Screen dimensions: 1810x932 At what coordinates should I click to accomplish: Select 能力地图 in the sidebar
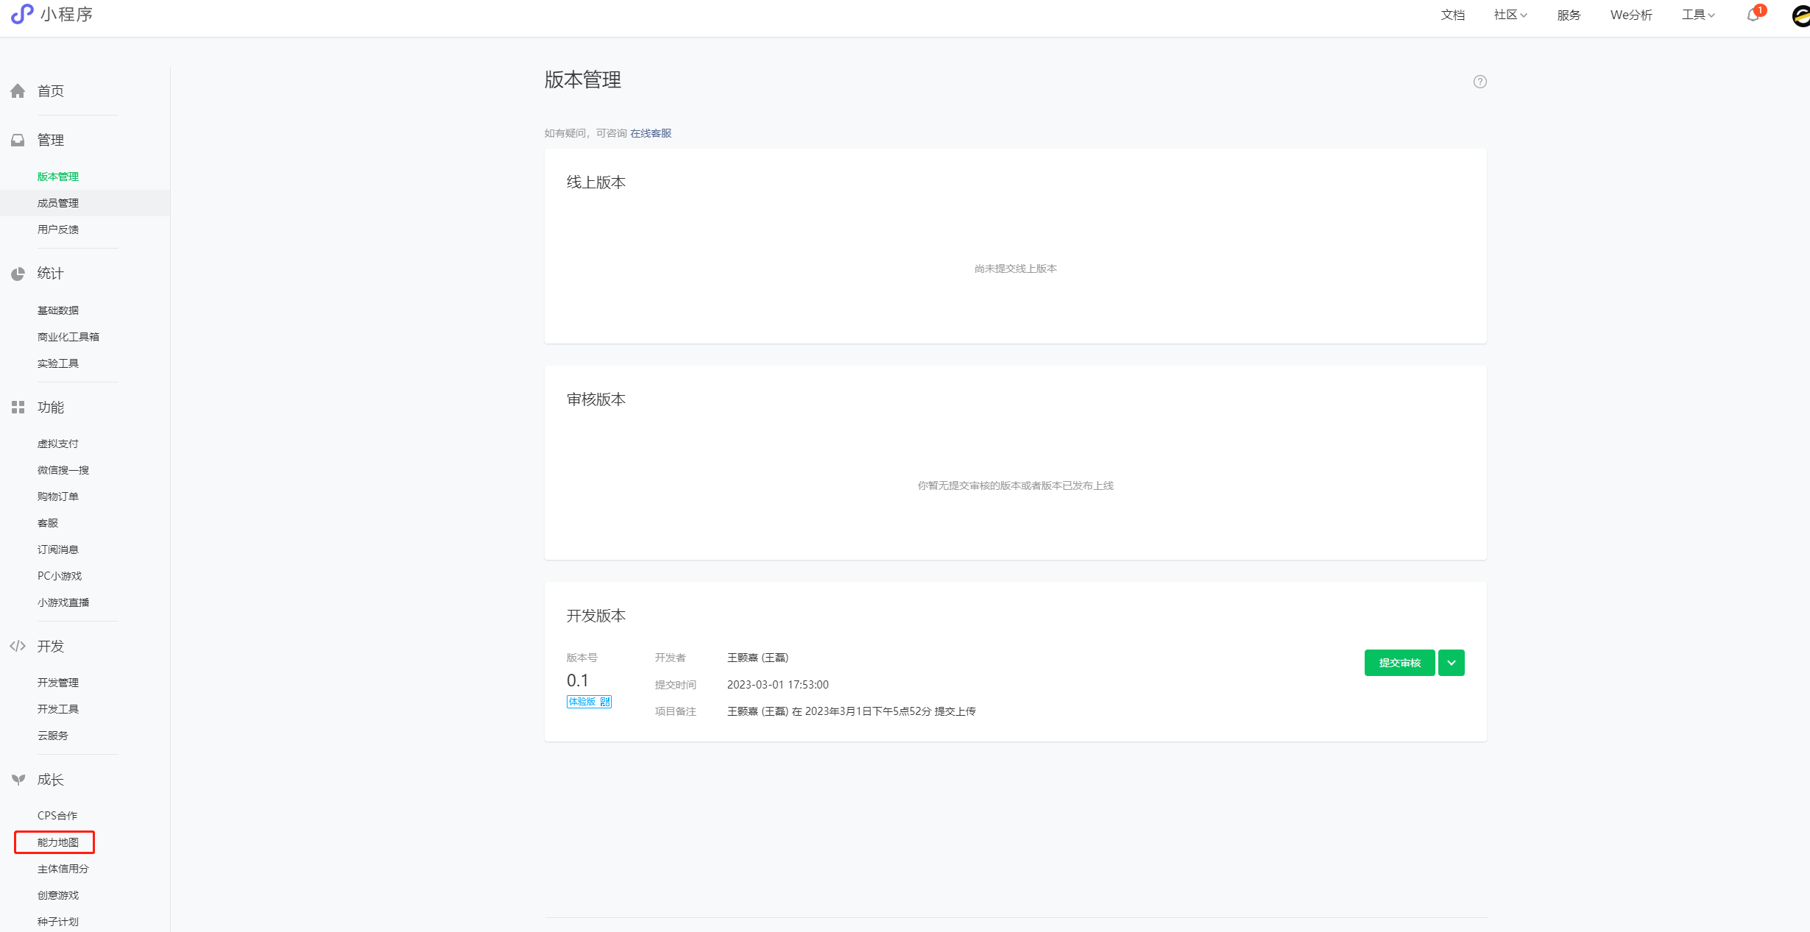[58, 842]
